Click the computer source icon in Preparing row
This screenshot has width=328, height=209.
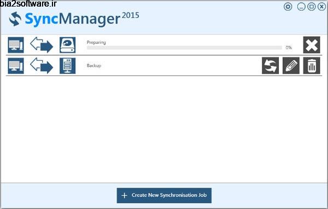point(16,45)
